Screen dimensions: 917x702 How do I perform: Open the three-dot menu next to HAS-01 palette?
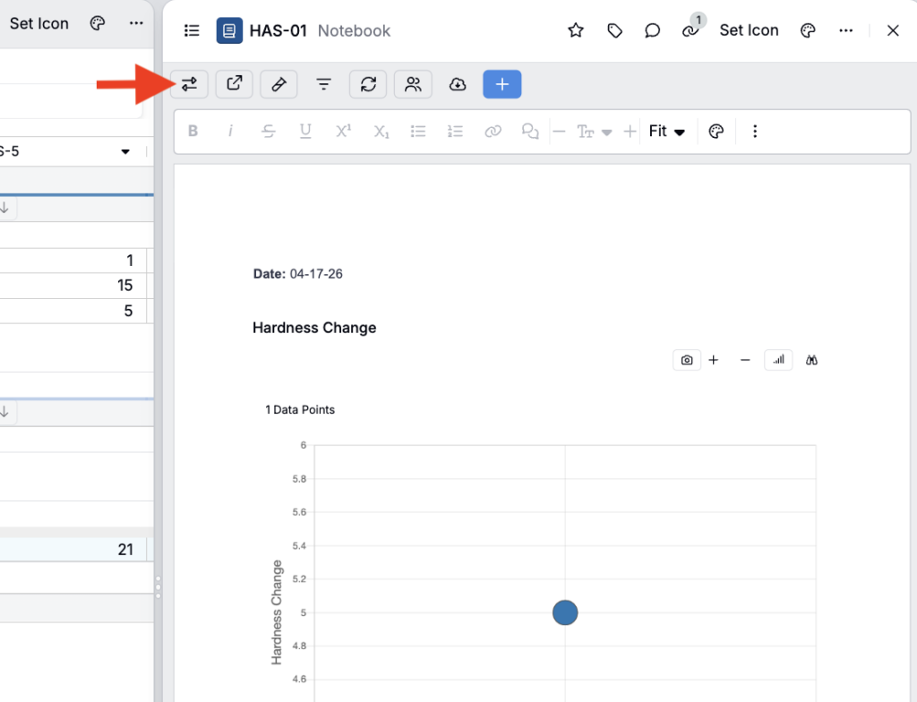coord(845,30)
